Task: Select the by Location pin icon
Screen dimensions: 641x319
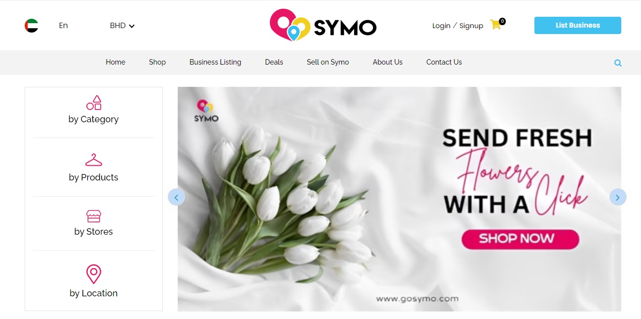Action: (x=94, y=274)
